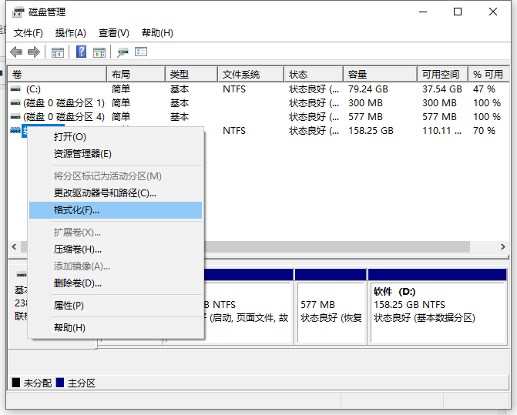Click the Back arrow toolbar icon
Image resolution: width=517 pixels, height=415 pixels.
pos(16,52)
